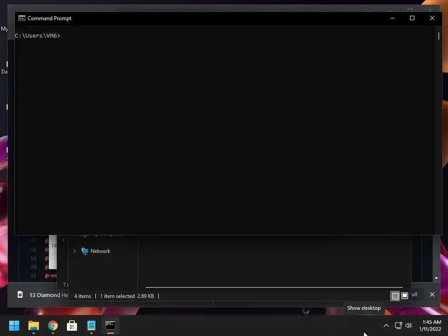448x336 pixels.
Task: Switch File Explorer to details view
Action: tap(395, 296)
